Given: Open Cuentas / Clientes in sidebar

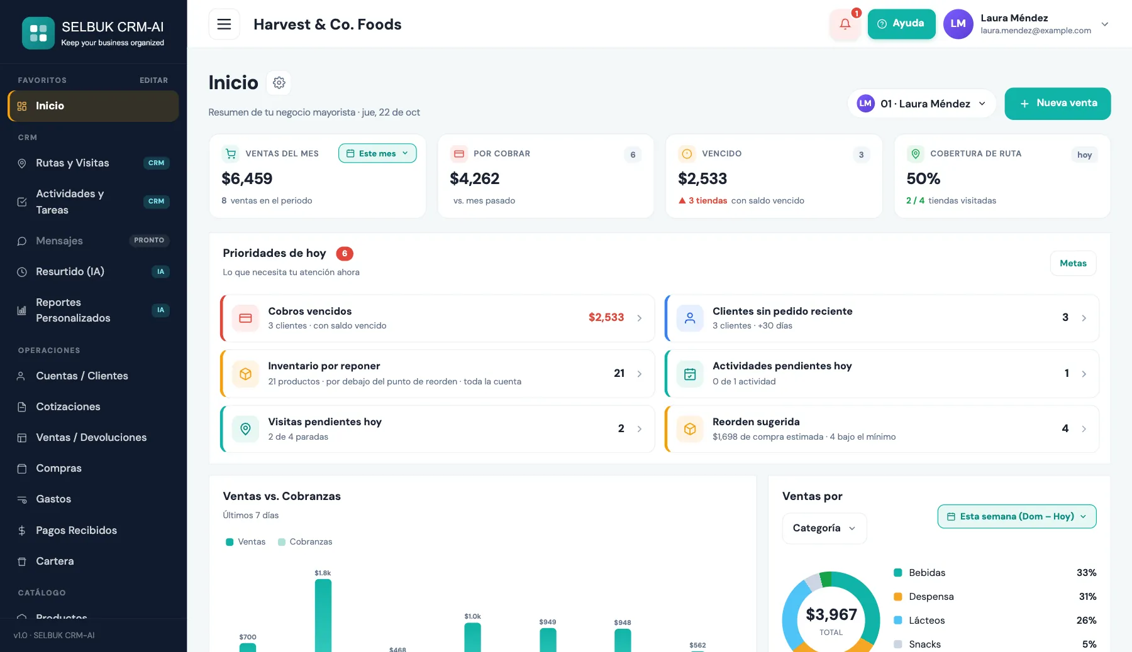Looking at the screenshot, I should 93,376.
